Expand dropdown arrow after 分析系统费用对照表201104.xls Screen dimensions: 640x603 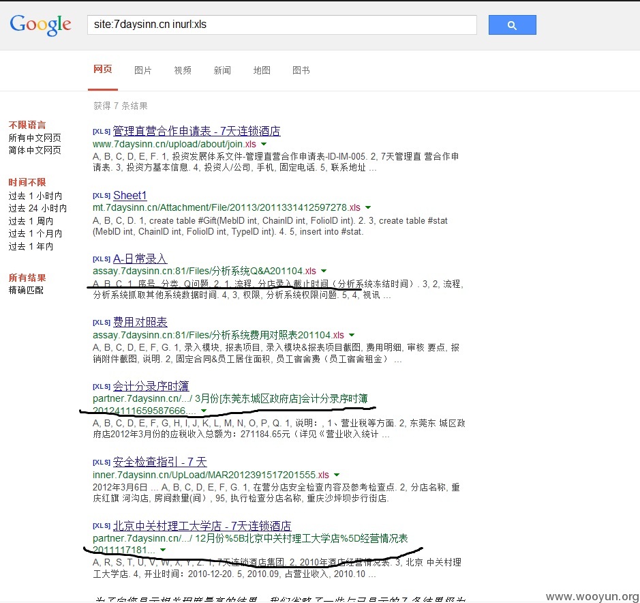[x=352, y=335]
